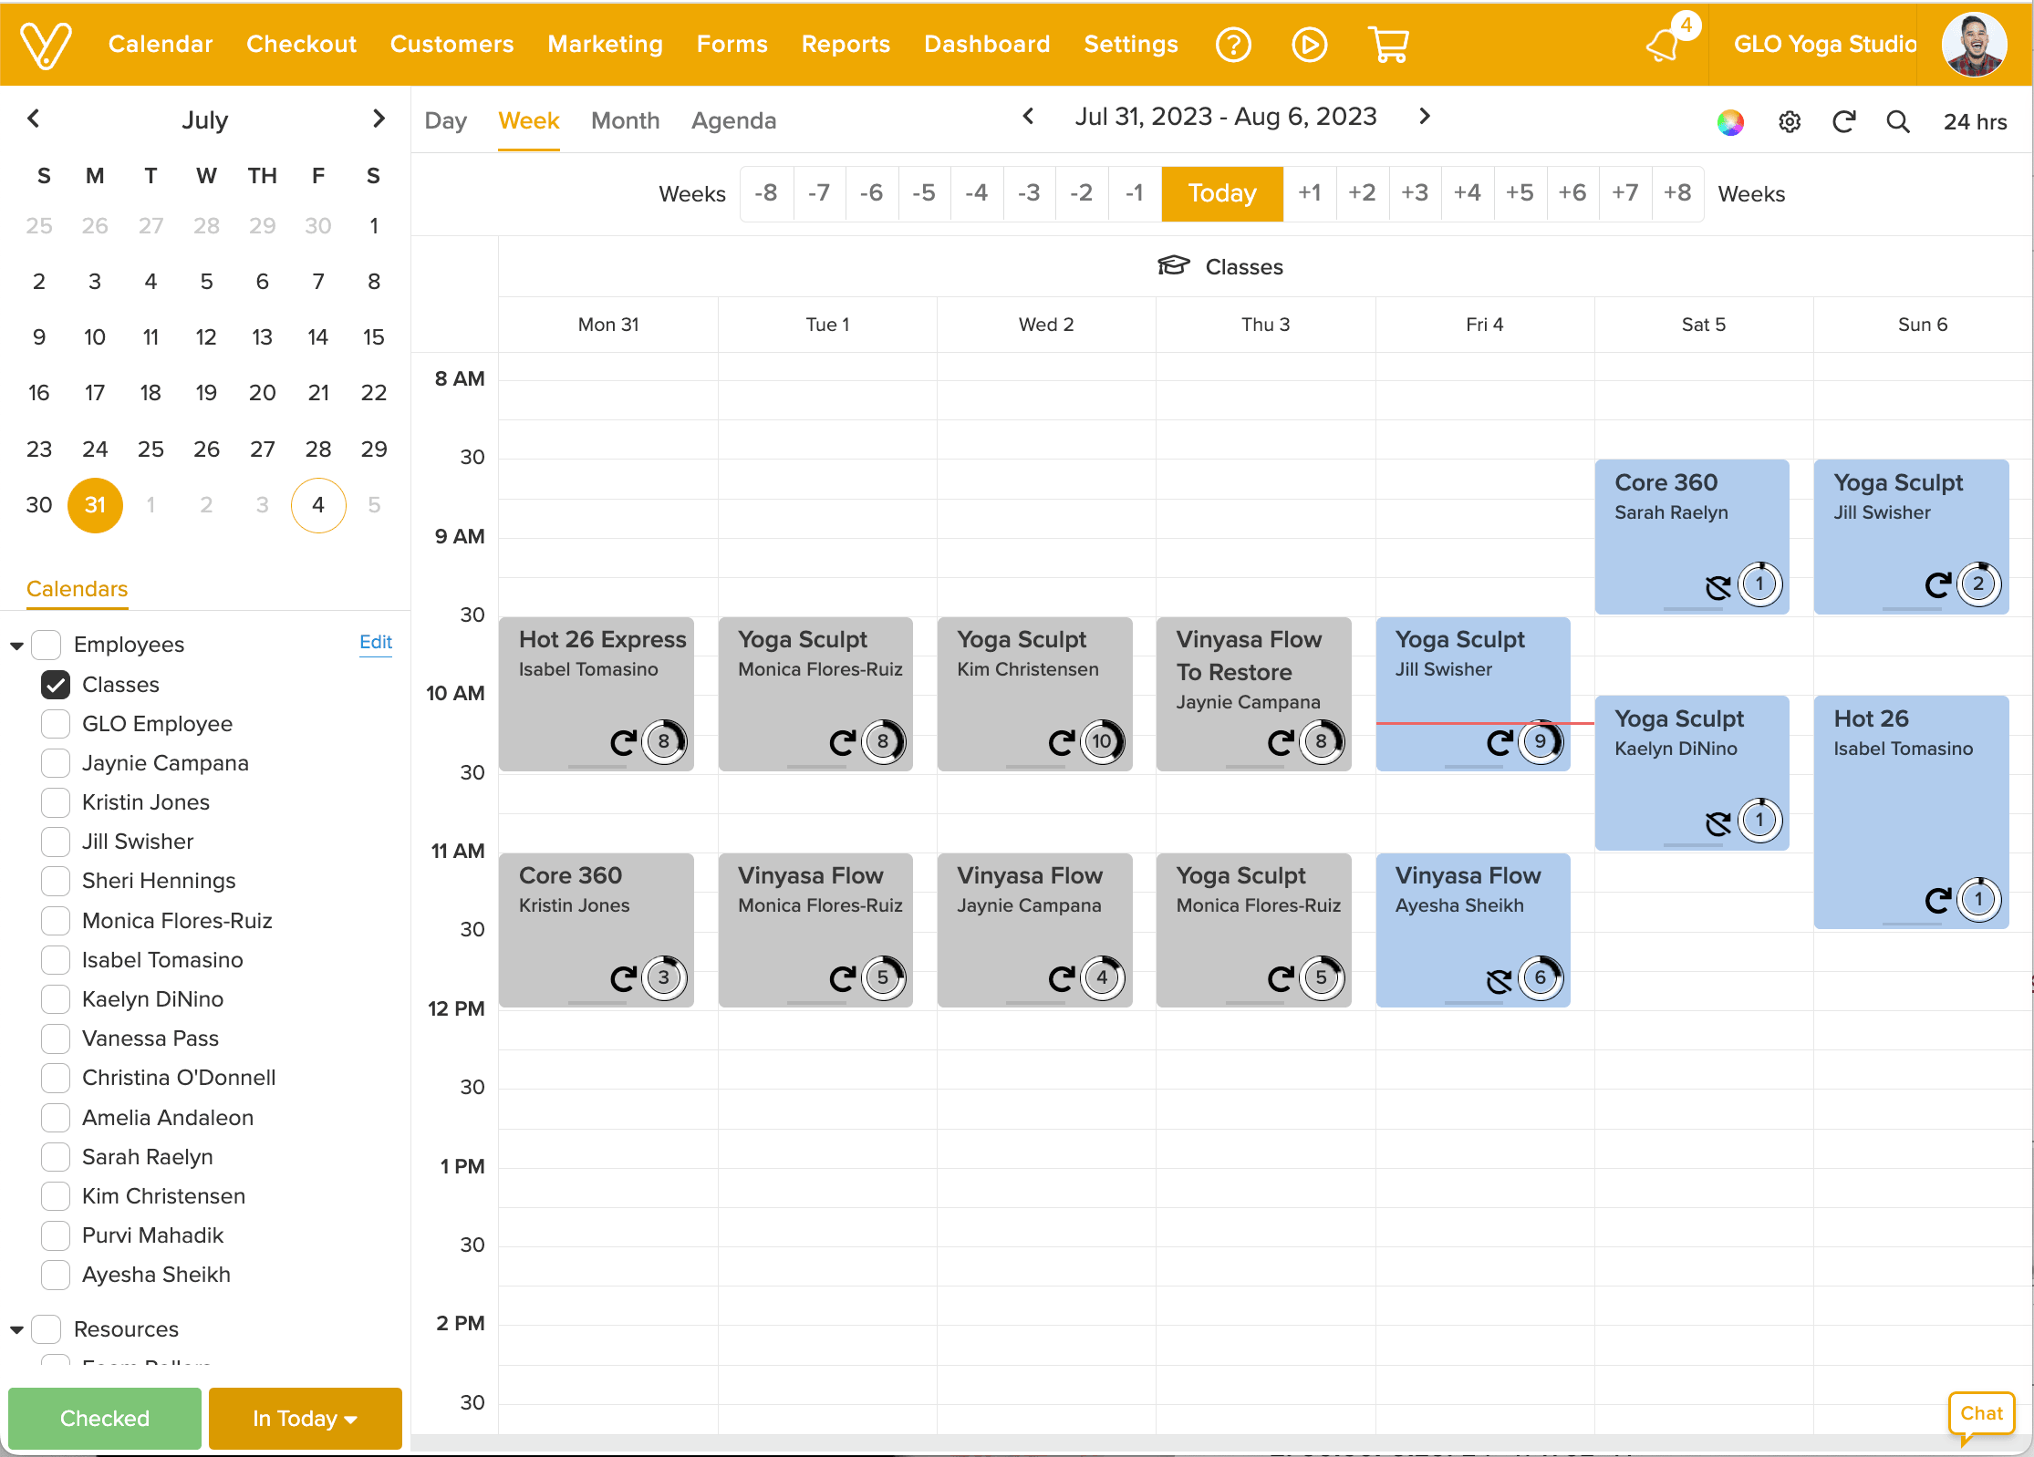Select July 31 in the mini calendar
The height and width of the screenshot is (1457, 2034).
[x=94, y=505]
